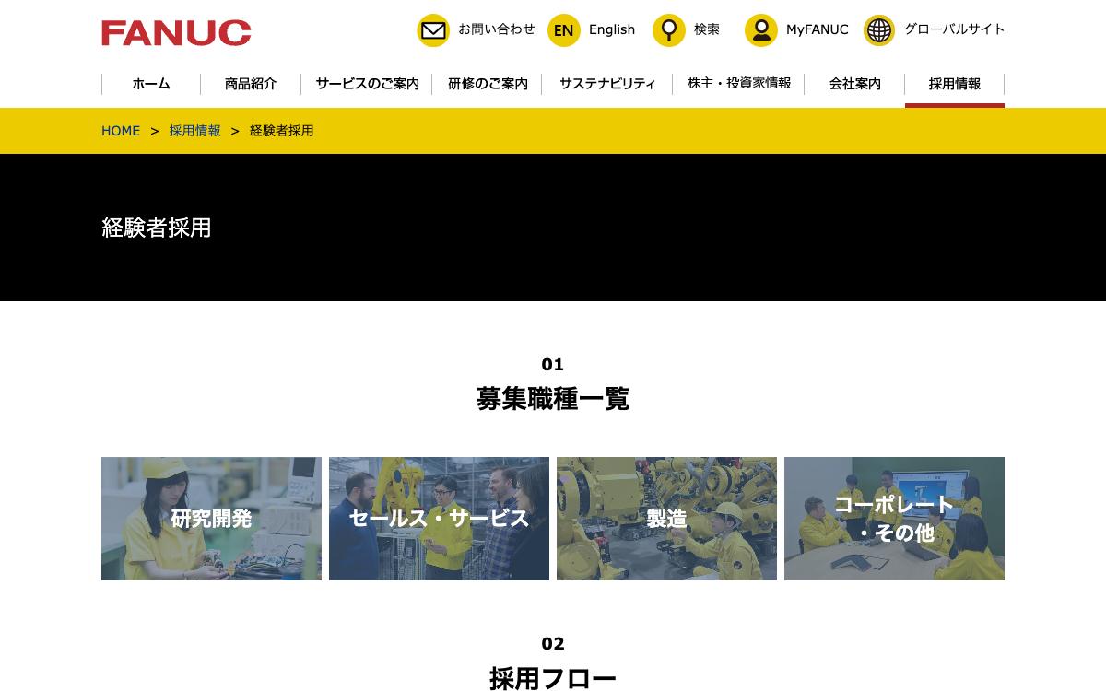
Task: Open the 研究開発 job category card
Action: tap(211, 519)
